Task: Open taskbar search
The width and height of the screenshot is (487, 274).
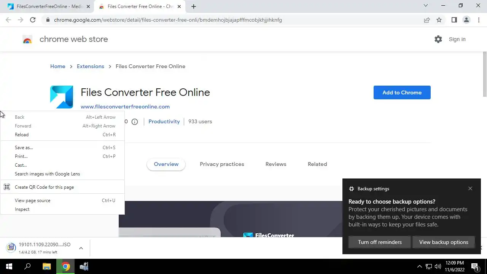Action: pyautogui.click(x=27, y=266)
